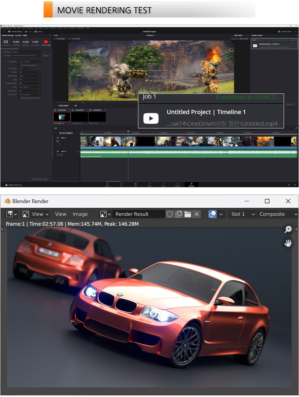
Task: Select the YouTube 1080p preset icon
Action: [x=46, y=42]
